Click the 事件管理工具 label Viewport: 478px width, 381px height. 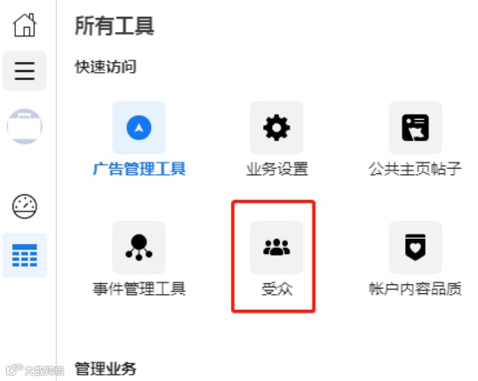click(139, 289)
